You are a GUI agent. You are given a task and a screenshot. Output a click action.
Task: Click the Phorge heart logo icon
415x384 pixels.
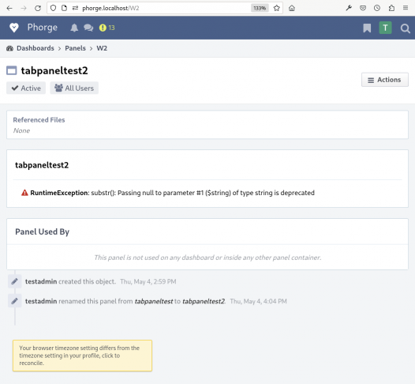(14, 28)
